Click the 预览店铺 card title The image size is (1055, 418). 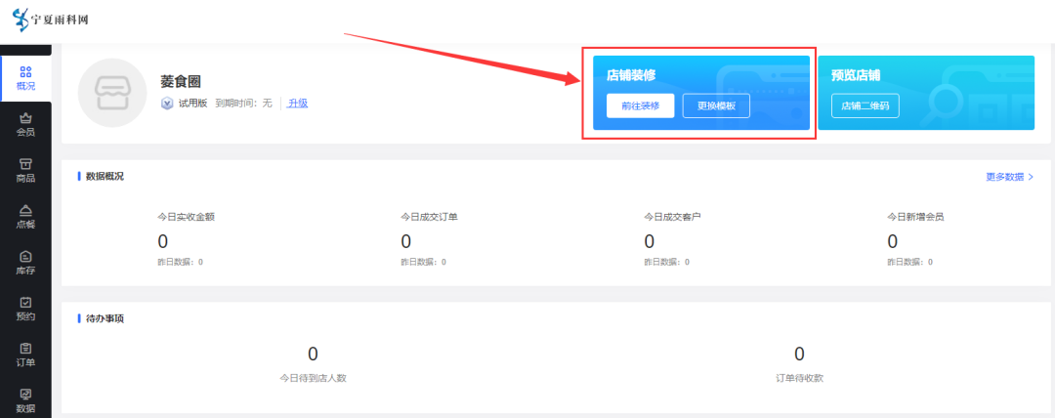coord(856,75)
